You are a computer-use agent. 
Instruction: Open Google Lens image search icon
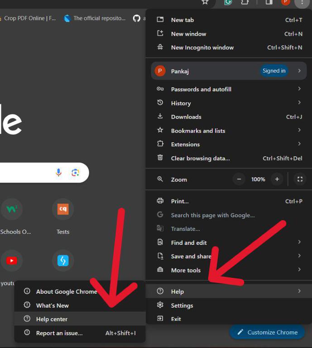click(x=75, y=173)
